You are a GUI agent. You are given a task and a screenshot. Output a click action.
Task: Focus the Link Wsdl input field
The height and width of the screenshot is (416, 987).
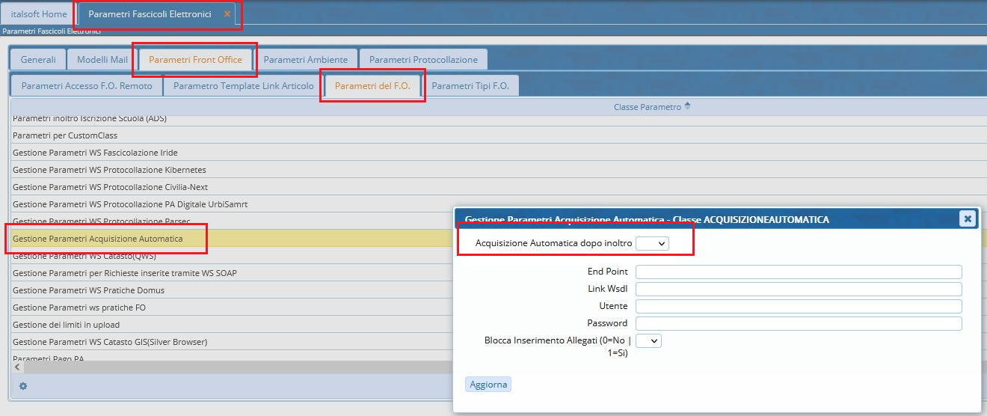(798, 289)
